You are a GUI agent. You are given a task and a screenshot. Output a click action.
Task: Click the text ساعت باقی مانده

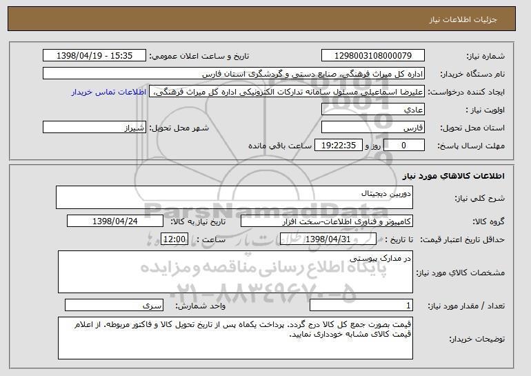point(280,146)
